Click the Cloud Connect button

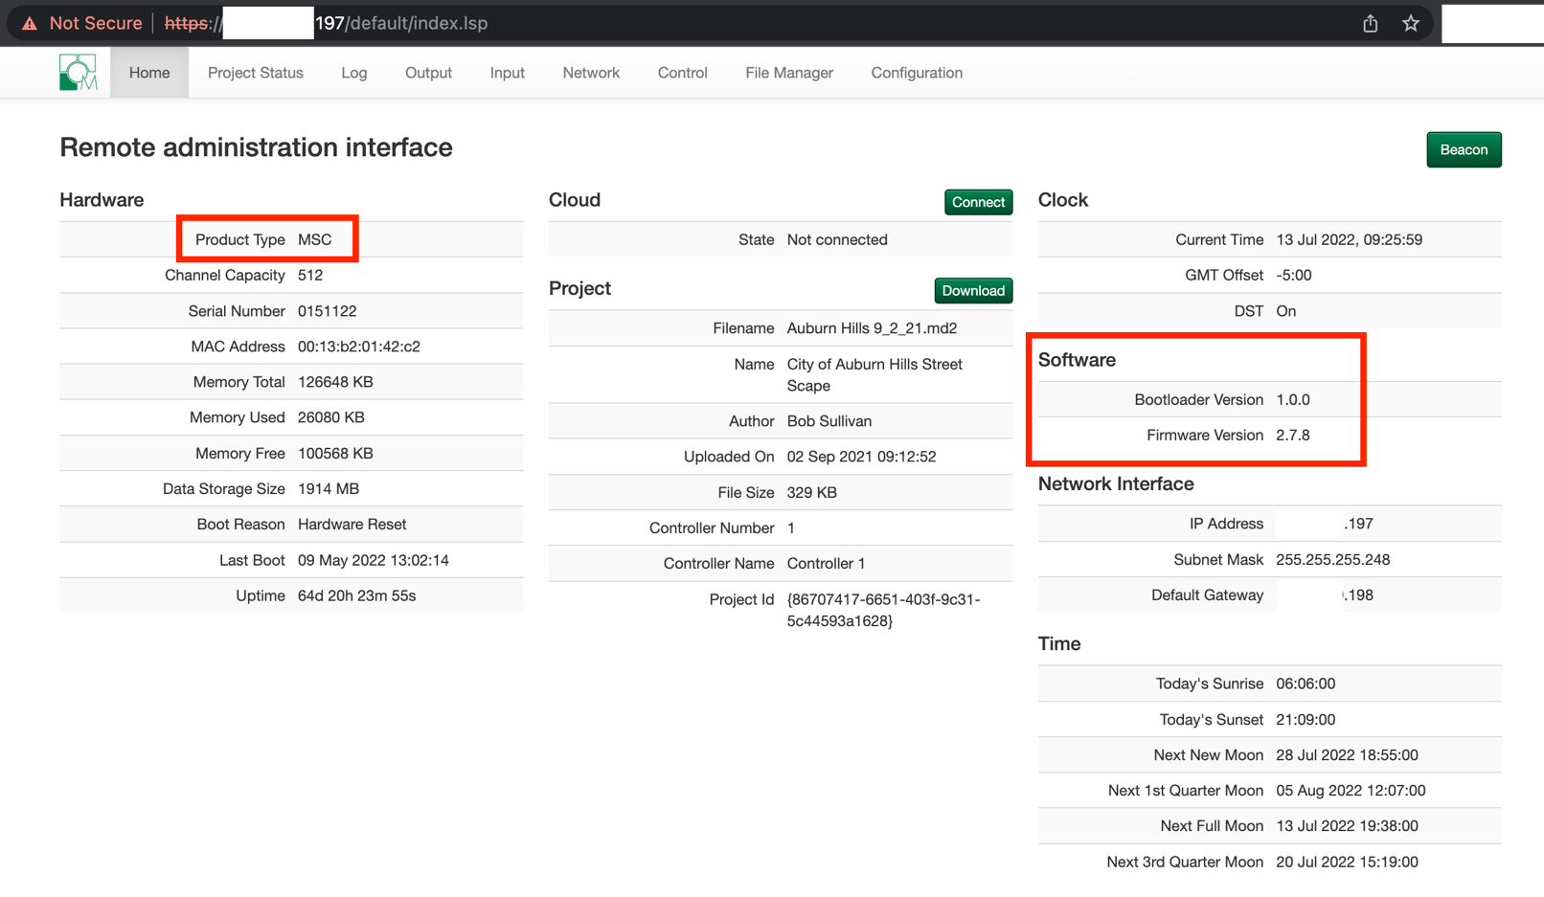[977, 202]
